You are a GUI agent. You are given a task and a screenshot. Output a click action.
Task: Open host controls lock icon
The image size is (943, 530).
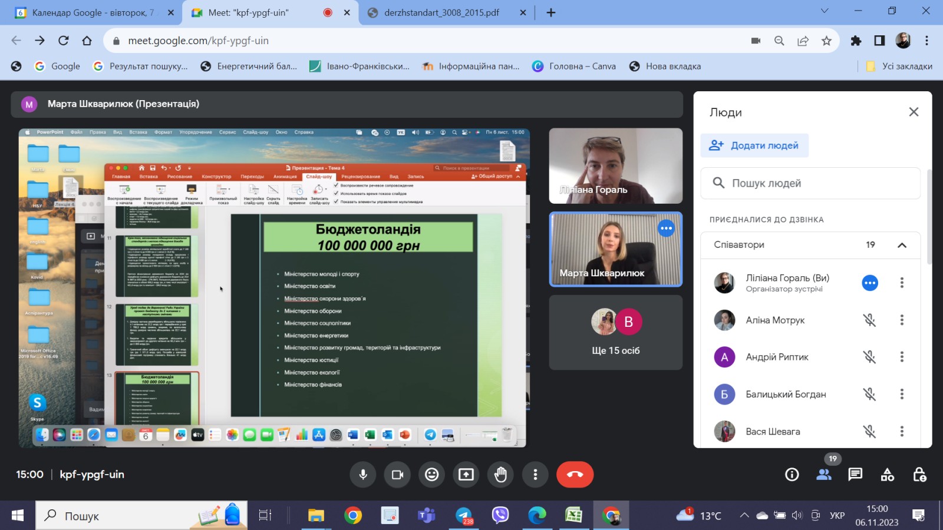[x=919, y=475]
